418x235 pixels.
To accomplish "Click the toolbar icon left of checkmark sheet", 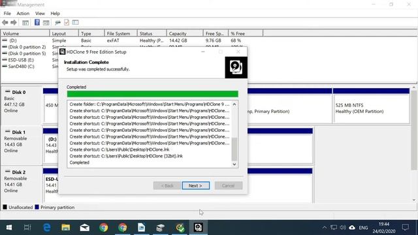I will point(57,23).
